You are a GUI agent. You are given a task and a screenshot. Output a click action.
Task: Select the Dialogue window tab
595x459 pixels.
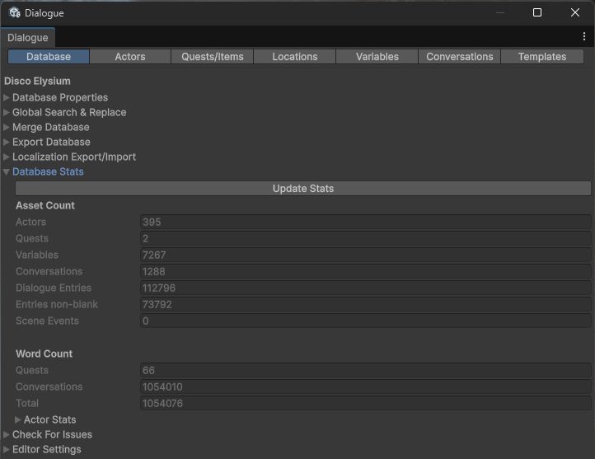[x=28, y=38]
